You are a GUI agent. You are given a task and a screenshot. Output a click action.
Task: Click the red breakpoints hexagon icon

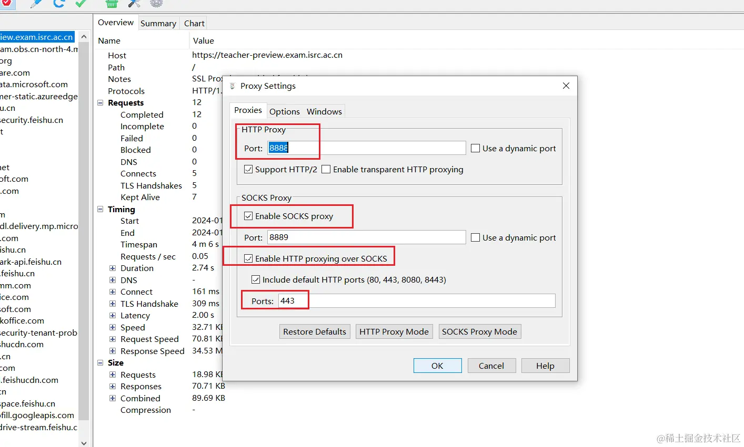(6, 3)
